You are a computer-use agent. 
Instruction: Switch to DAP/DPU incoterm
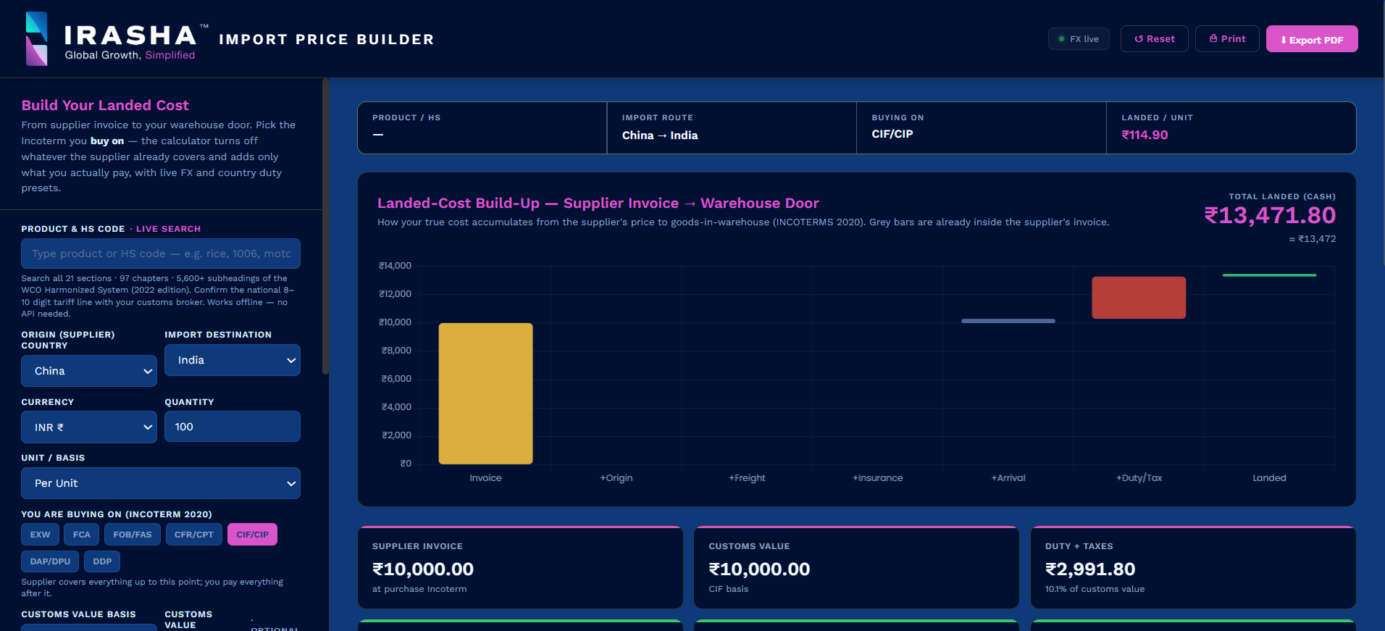pyautogui.click(x=50, y=561)
